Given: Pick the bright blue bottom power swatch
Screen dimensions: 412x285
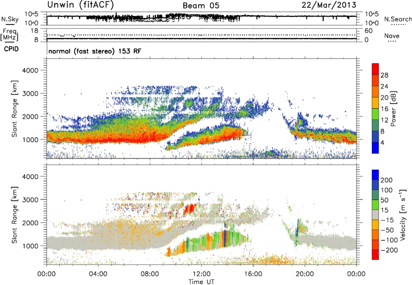Looking at the screenshot, I should coord(375,148).
